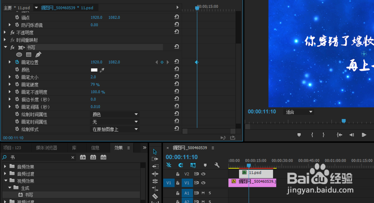
Task: Select the Selection arrow tool
Action: (x=155, y=151)
